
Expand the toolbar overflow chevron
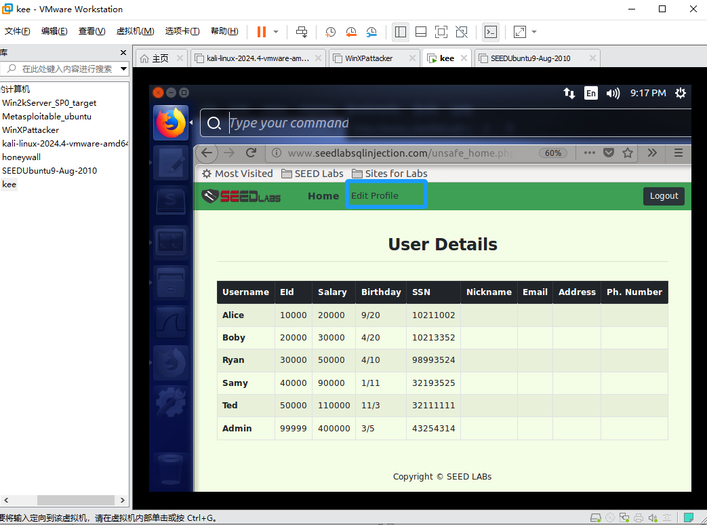652,153
